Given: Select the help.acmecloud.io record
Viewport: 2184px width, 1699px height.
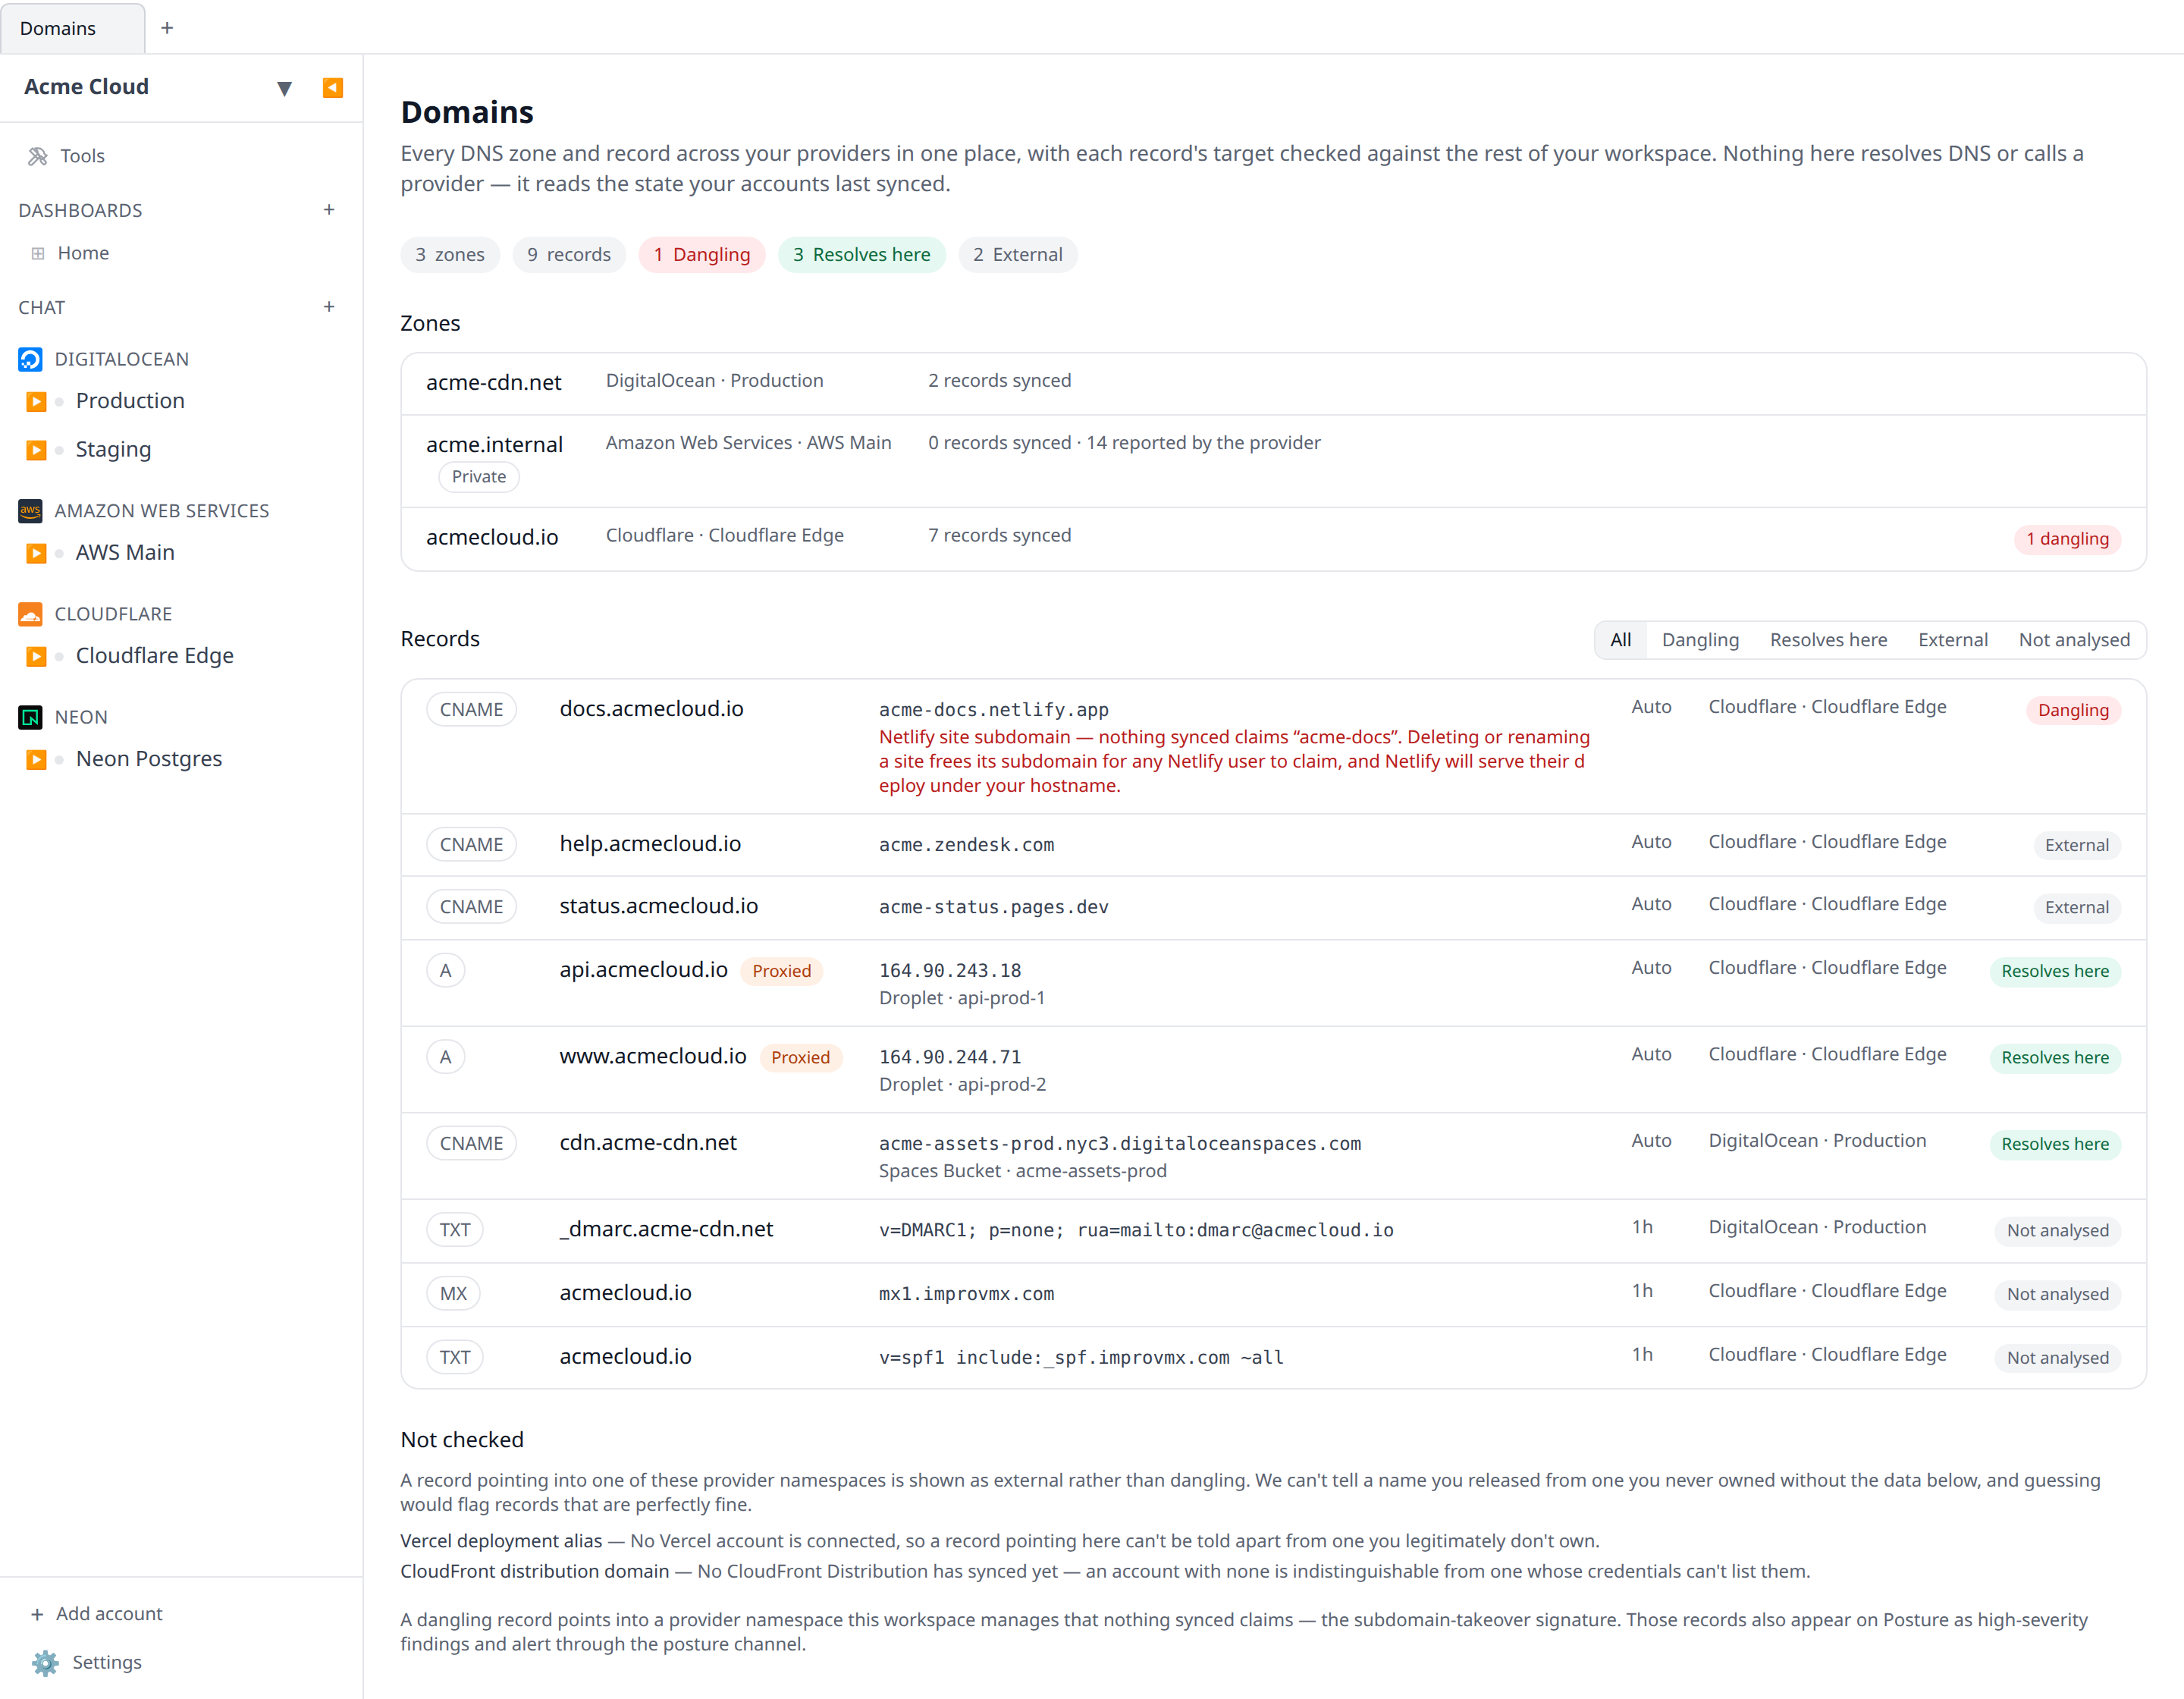Looking at the screenshot, I should pyautogui.click(x=1273, y=846).
